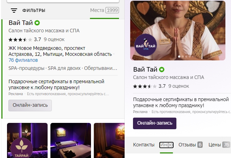Click star rating in right card

pyautogui.click(x=145, y=86)
